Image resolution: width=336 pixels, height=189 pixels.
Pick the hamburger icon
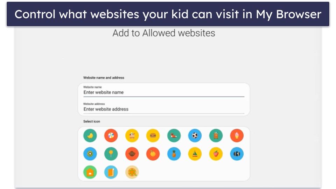click(x=153, y=135)
